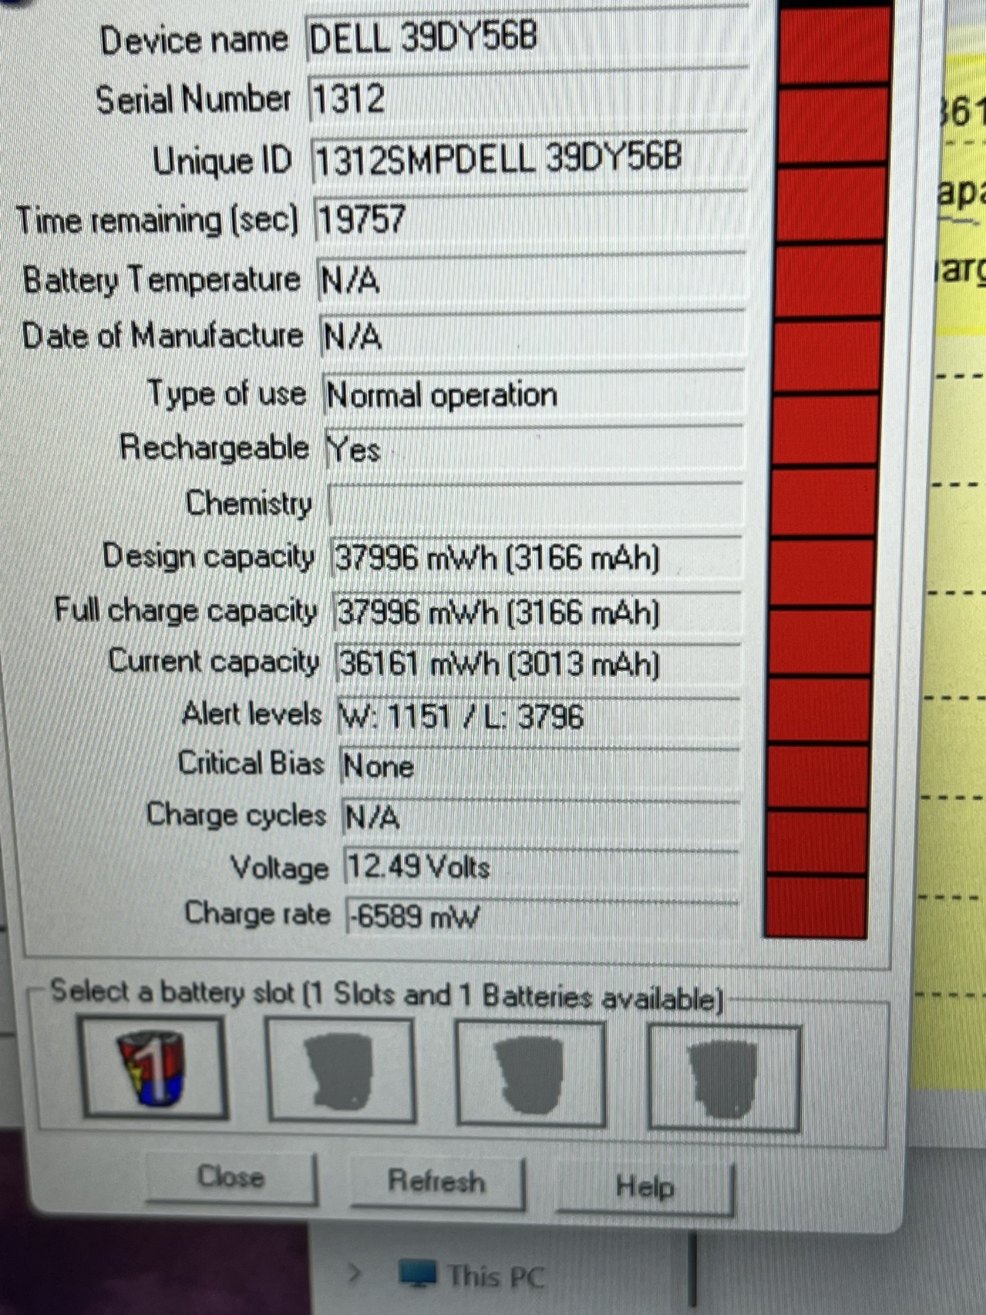Viewport: 986px width, 1315px height.
Task: Click the Voltage field showing 12.49 Volts
Action: point(541,868)
